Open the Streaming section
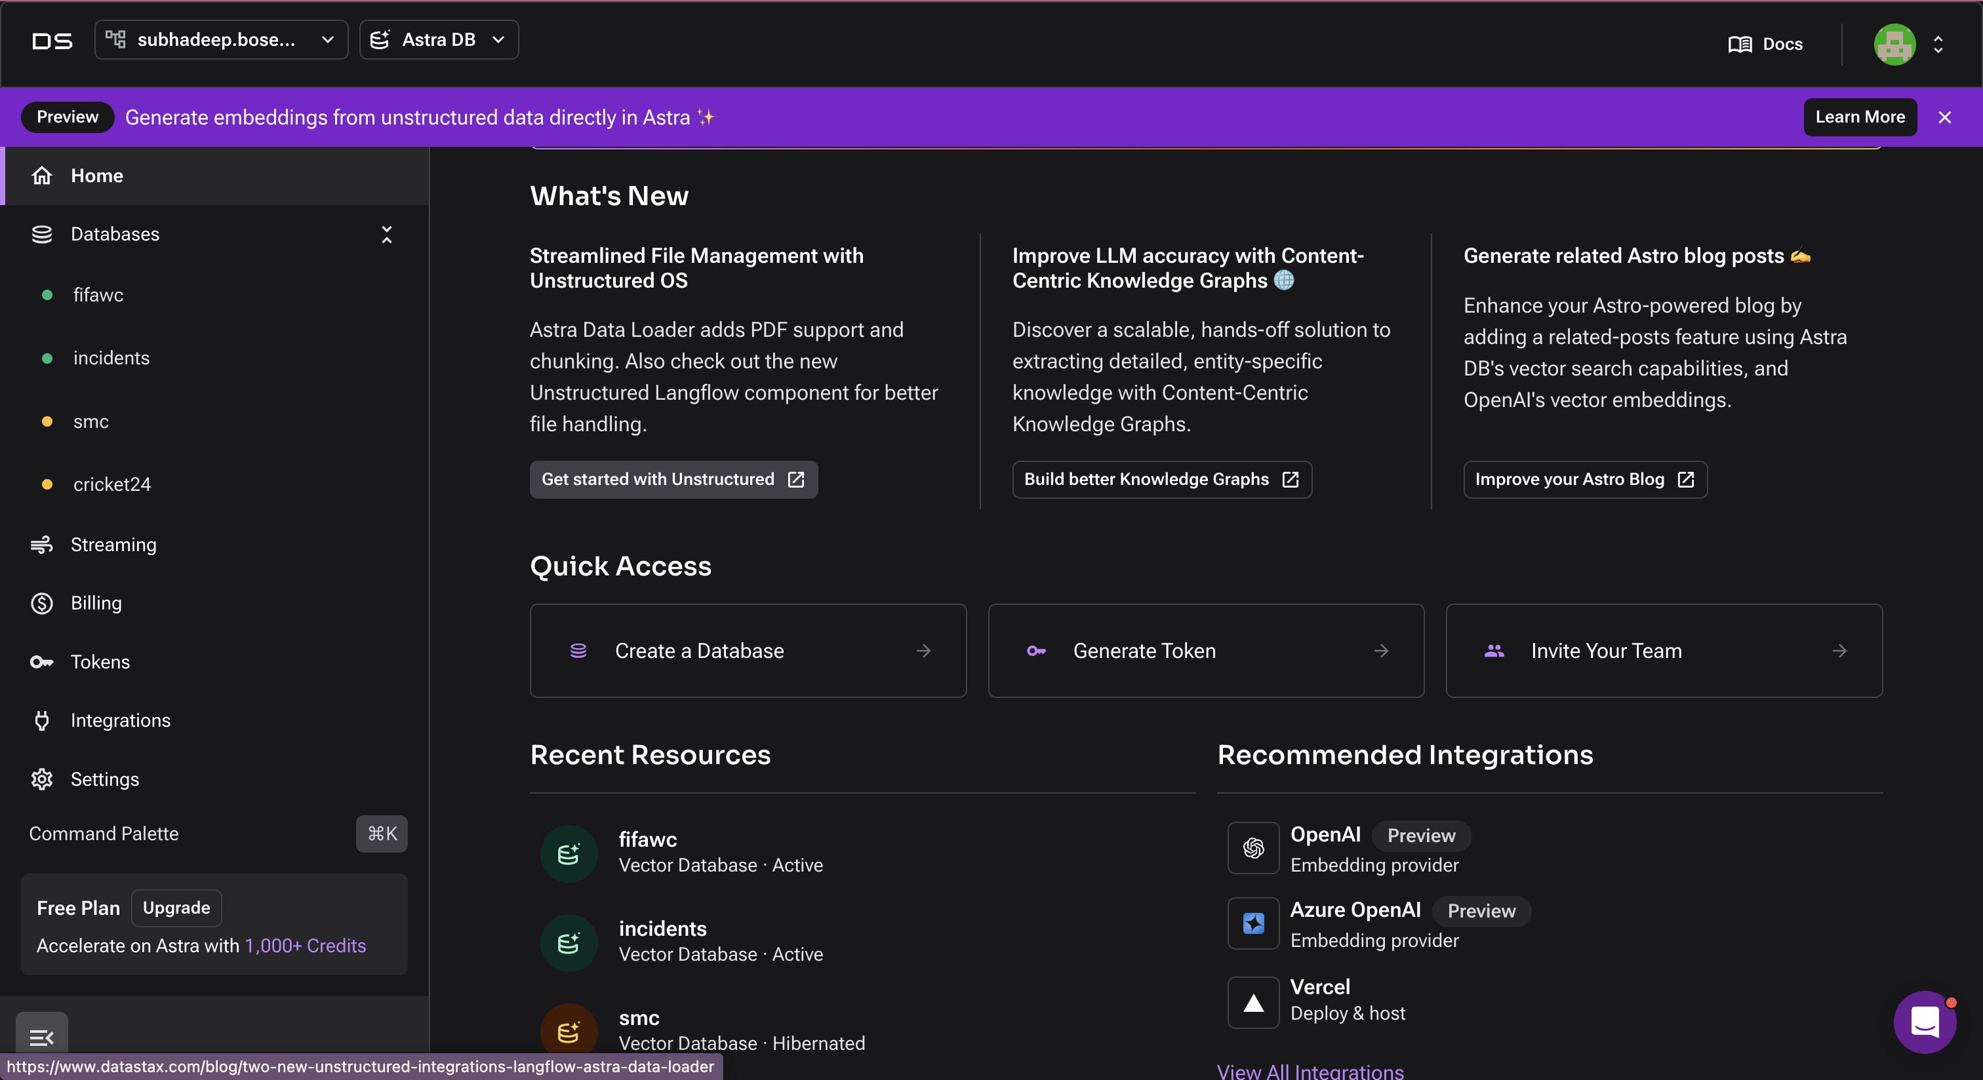This screenshot has height=1080, width=1983. tap(113, 545)
